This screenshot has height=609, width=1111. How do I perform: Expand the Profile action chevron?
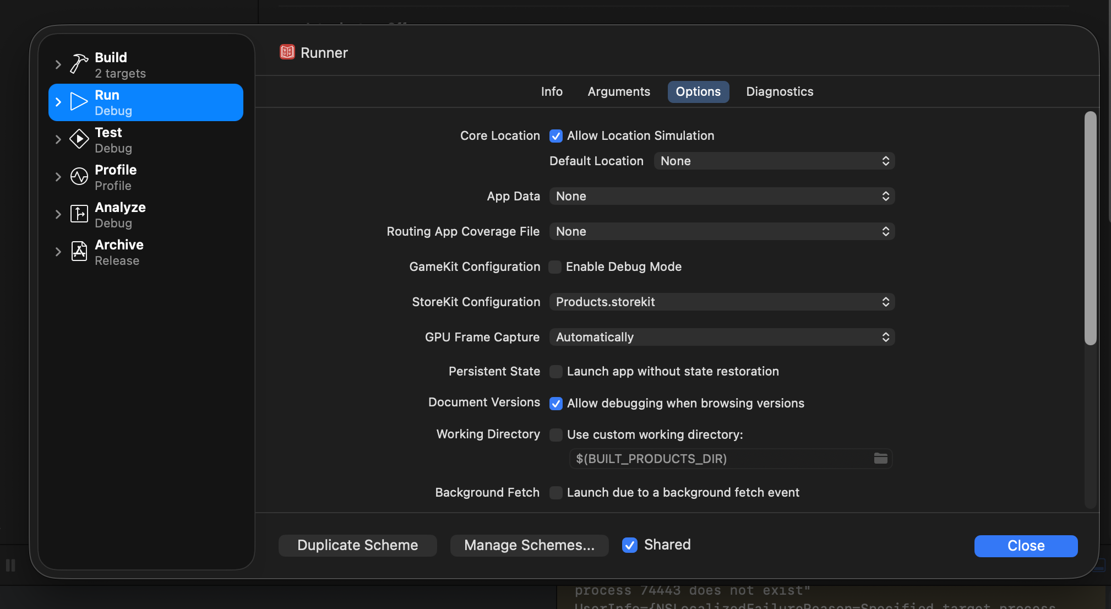pos(58,177)
